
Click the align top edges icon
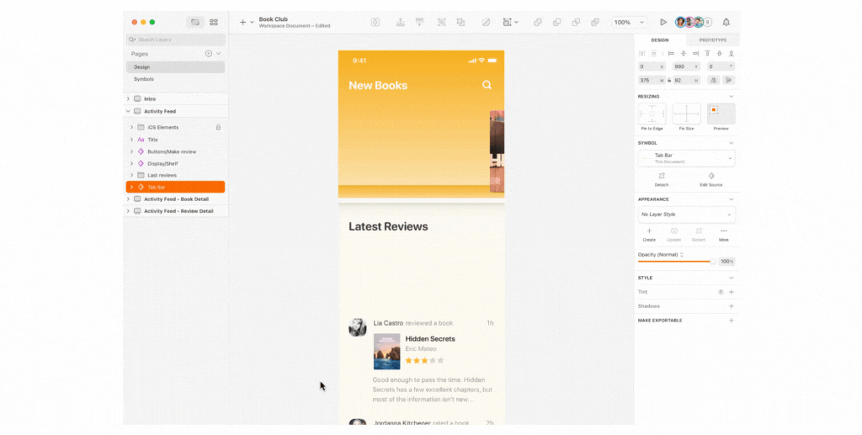tap(707, 53)
